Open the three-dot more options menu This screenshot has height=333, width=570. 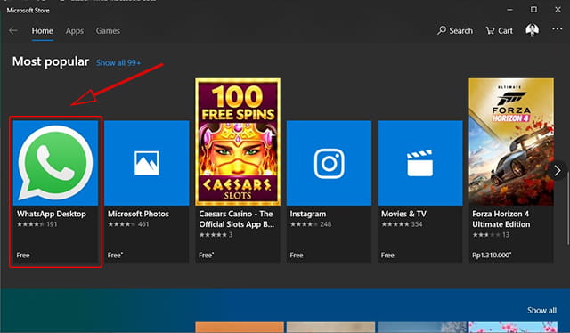tap(557, 29)
